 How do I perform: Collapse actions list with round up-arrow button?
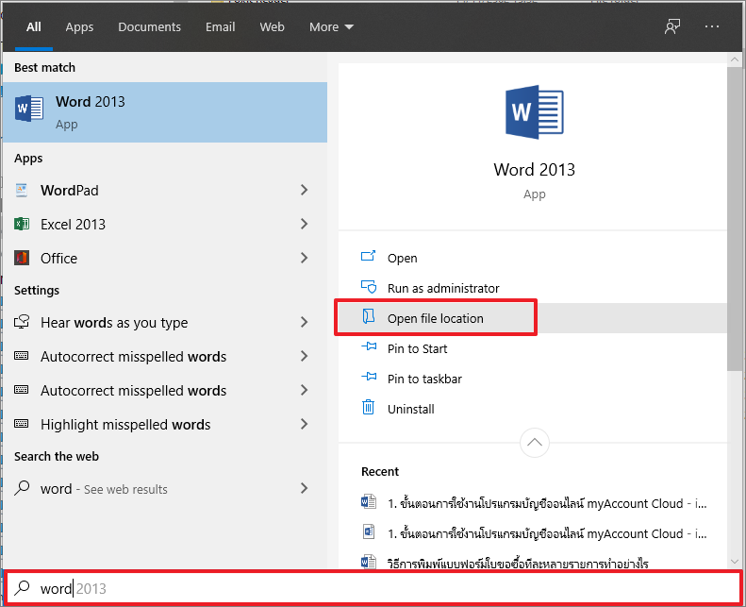[535, 443]
